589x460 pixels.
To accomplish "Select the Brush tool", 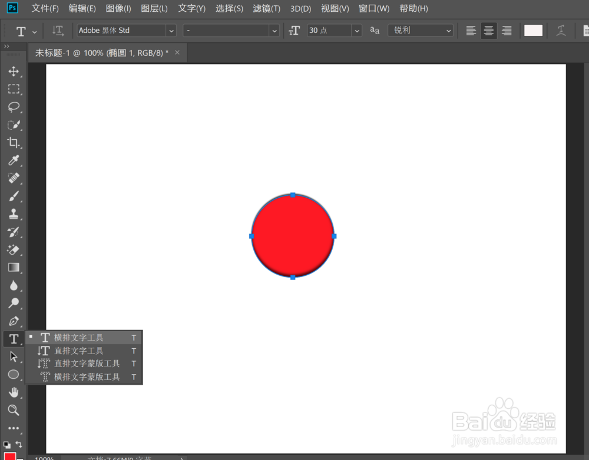I will (x=14, y=196).
